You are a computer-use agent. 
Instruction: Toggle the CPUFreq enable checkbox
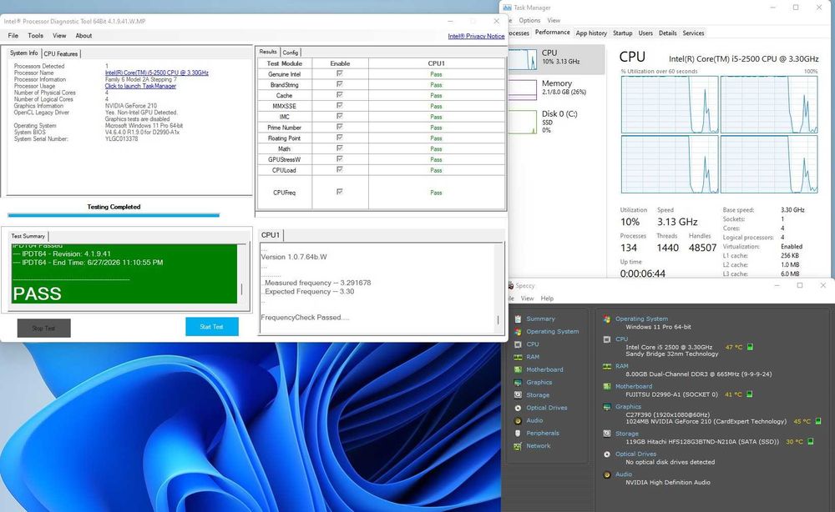340,192
